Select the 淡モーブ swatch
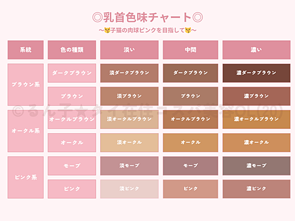 coord(129,166)
